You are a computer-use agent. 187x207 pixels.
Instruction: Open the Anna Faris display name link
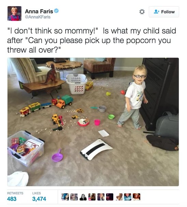[39, 11]
